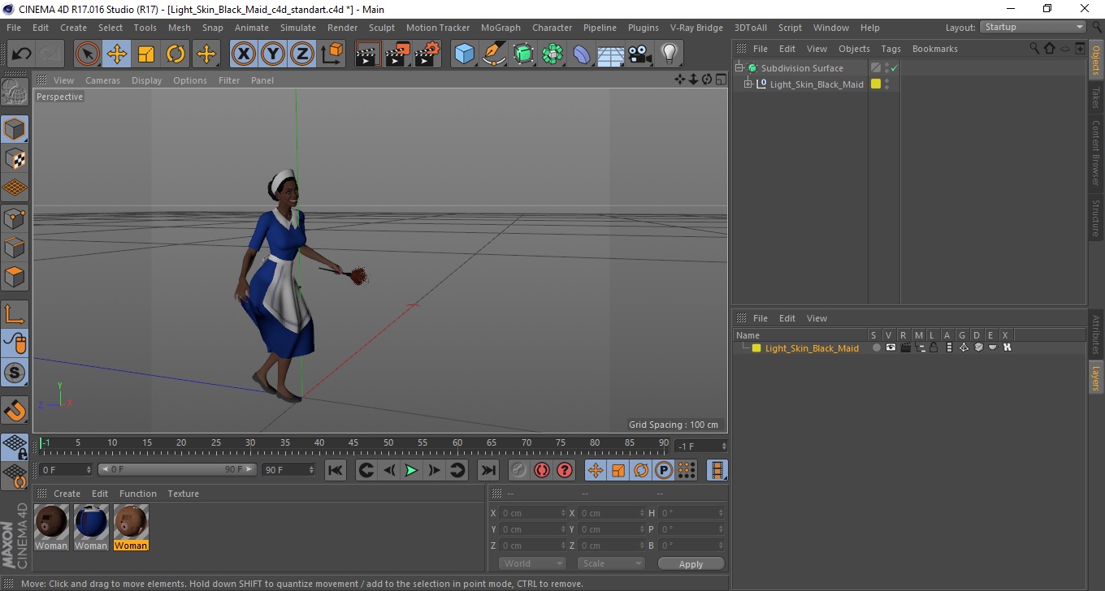Add a Subdivision Surface generator icon
The width and height of the screenshot is (1105, 591).
(x=523, y=54)
